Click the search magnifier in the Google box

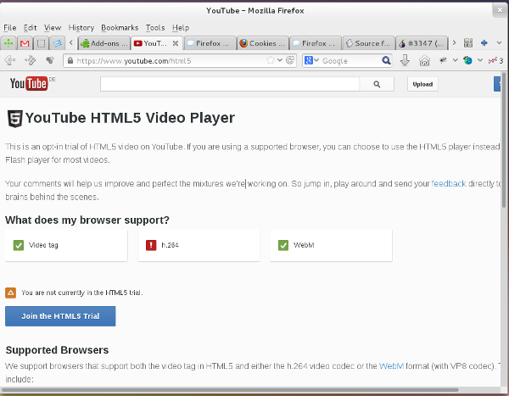pos(386,60)
